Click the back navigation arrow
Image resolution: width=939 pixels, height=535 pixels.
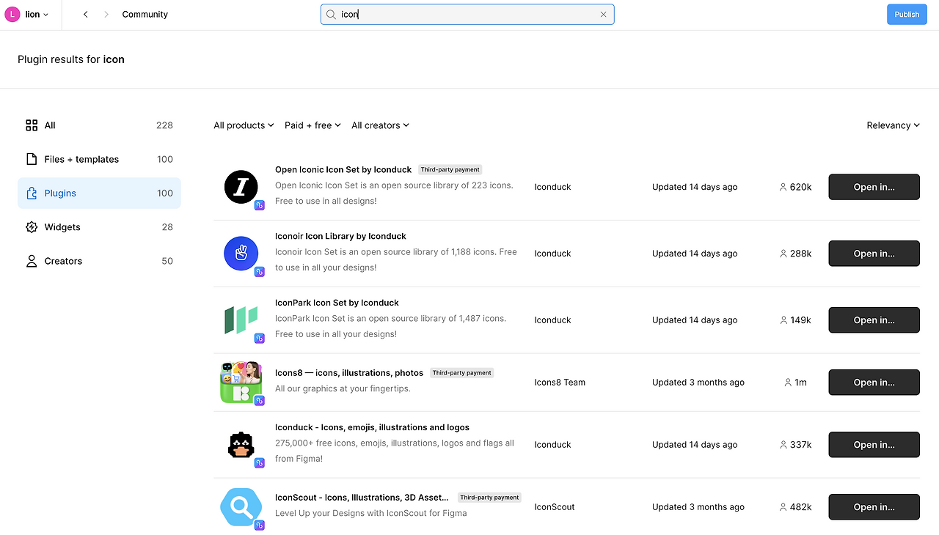[86, 15]
